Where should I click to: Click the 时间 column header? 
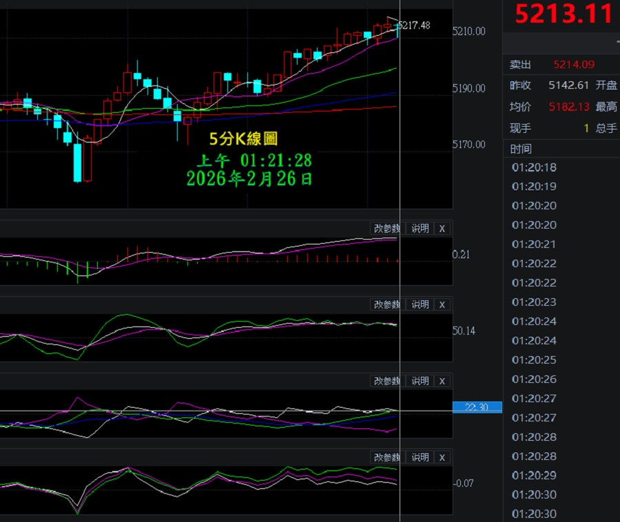point(521,149)
